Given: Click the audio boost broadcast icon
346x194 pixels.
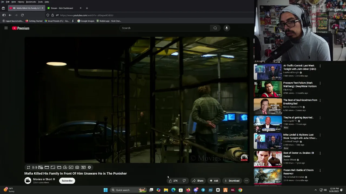Looking at the screenshot, I should (35, 167).
